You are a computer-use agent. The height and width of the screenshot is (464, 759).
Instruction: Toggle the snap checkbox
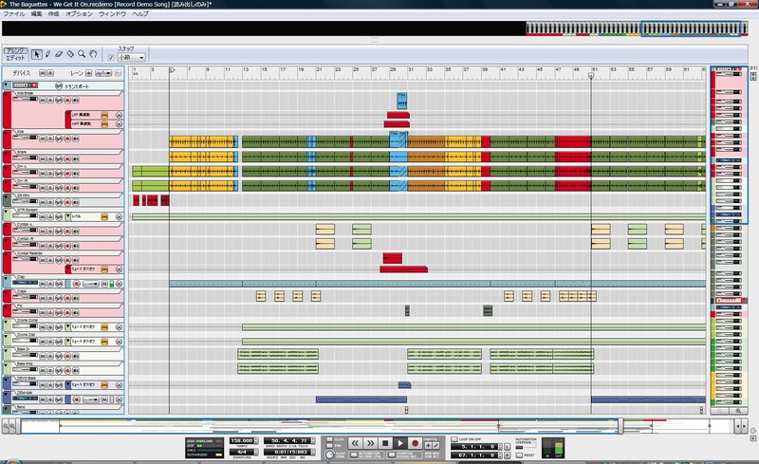tap(111, 58)
